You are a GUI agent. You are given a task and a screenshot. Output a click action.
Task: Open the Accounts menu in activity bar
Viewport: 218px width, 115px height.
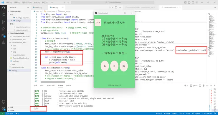pos(3,102)
